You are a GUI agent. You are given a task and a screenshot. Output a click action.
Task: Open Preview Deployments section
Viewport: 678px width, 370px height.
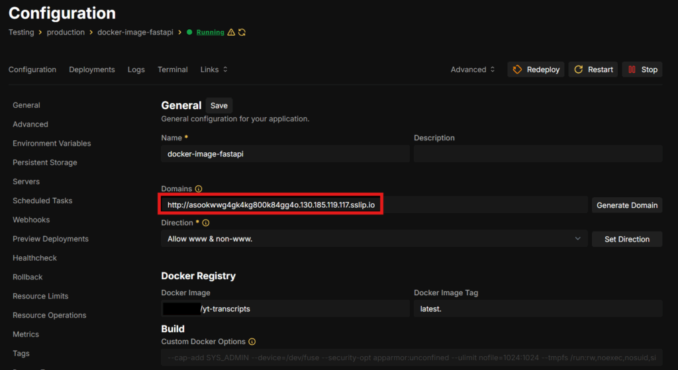click(x=50, y=238)
